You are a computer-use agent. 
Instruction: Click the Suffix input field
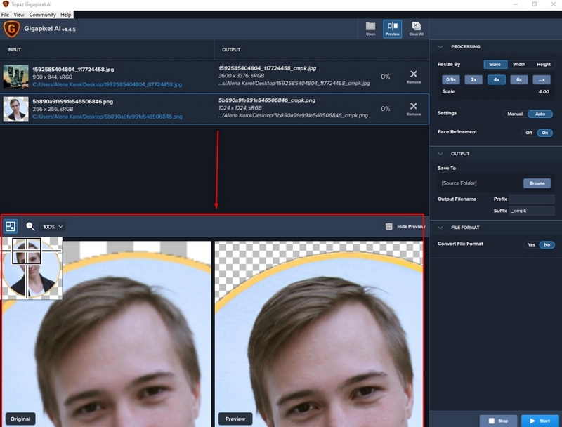pyautogui.click(x=532, y=211)
